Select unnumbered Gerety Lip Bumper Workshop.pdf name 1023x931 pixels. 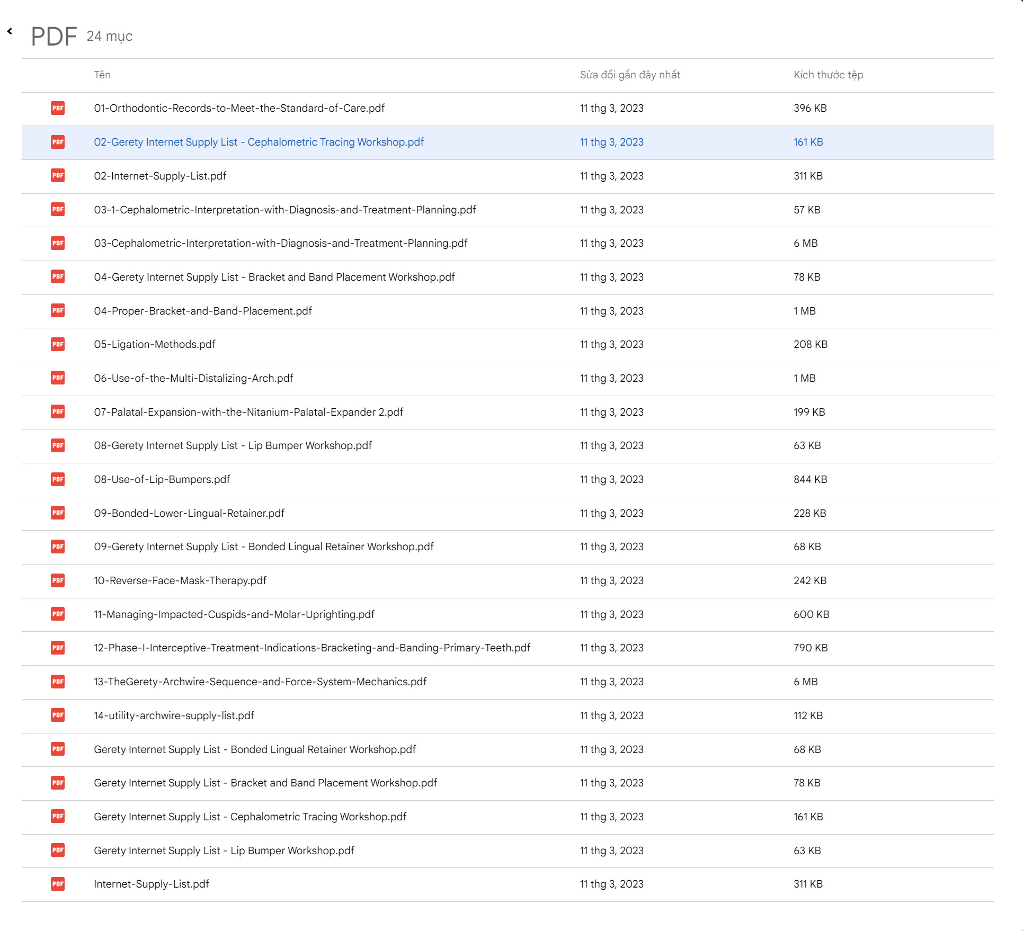[224, 851]
